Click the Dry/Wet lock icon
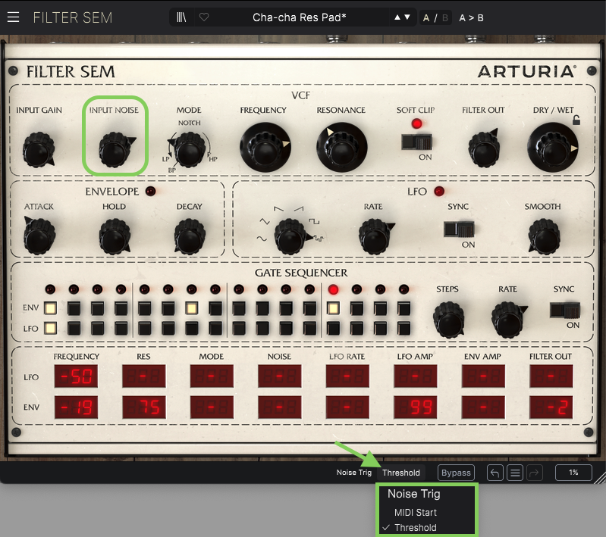This screenshot has height=537, width=606. 576,120
